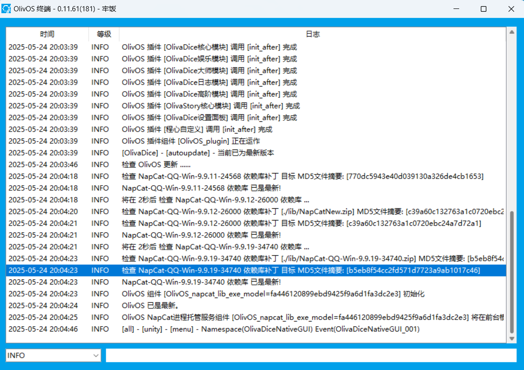The width and height of the screenshot is (524, 370).
Task: Minimize the OlivOS terminal window
Action: [458, 9]
